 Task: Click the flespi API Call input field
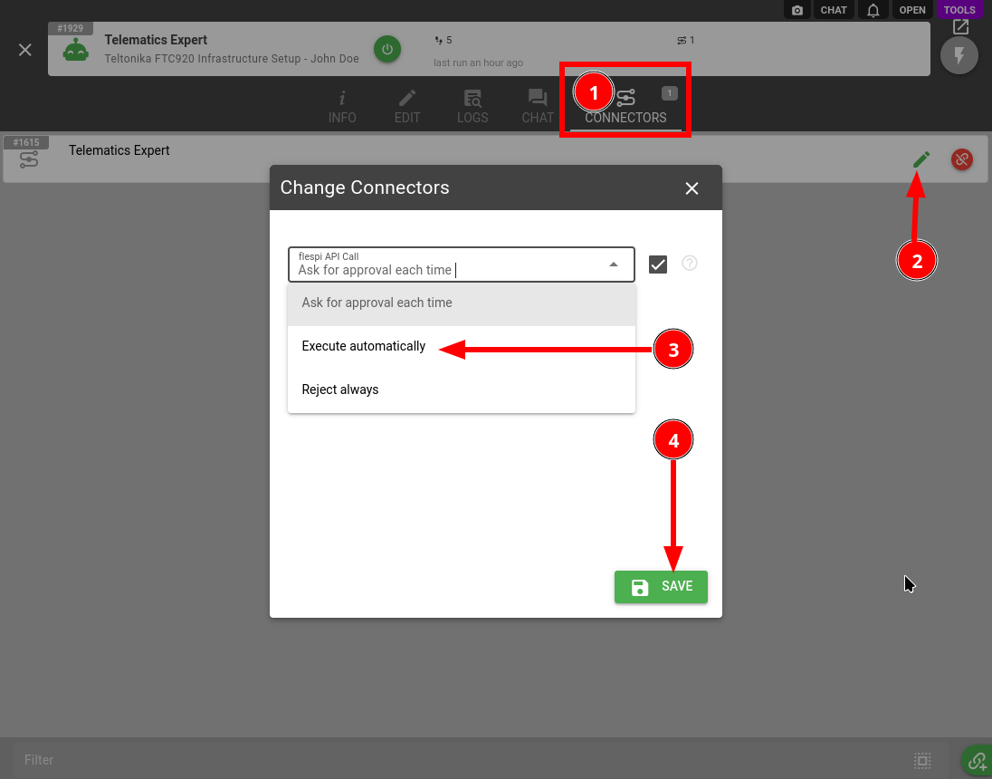pos(462,264)
